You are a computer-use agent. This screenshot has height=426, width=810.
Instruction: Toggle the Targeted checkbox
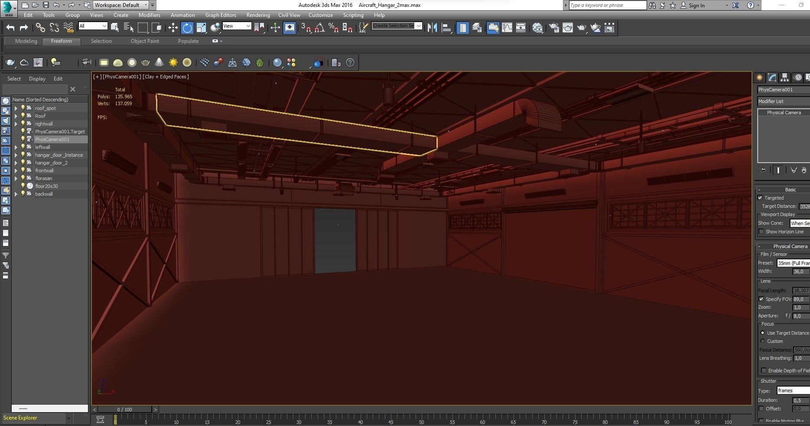(x=760, y=198)
